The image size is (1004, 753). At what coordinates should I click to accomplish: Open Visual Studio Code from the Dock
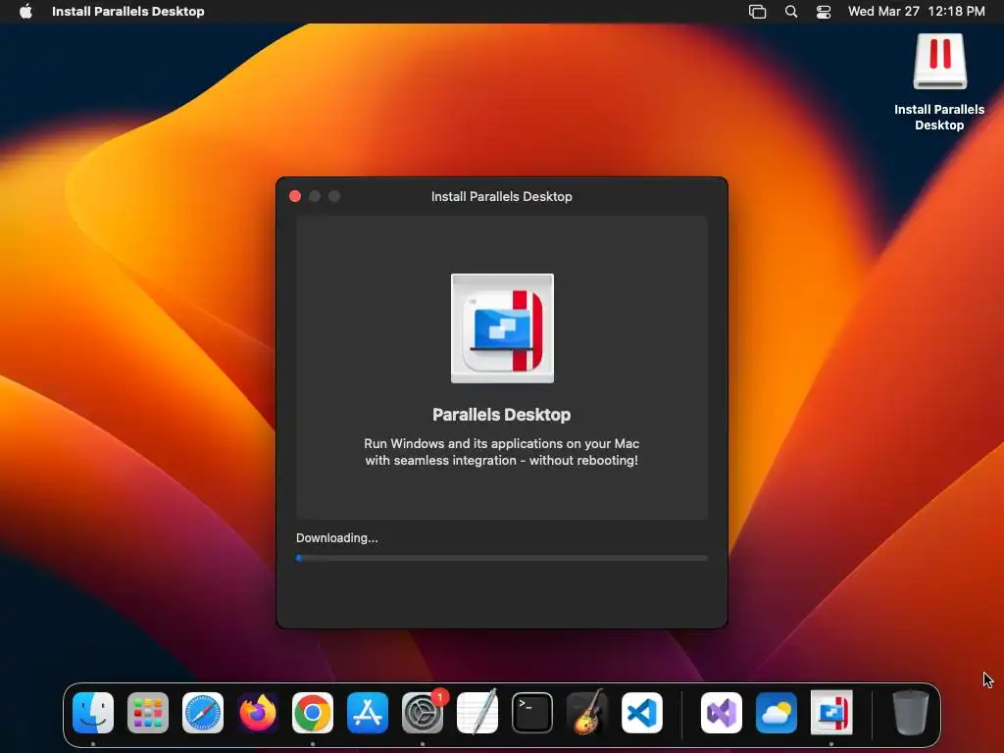coord(642,713)
